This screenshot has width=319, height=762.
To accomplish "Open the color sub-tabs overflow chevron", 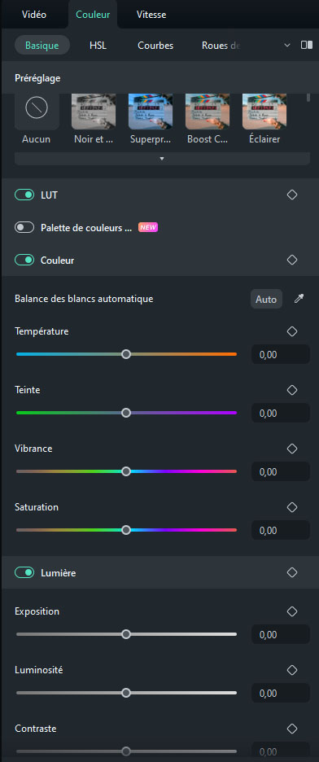I will pyautogui.click(x=287, y=46).
